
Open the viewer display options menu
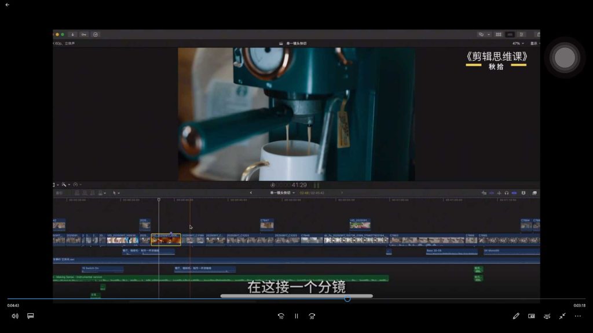(x=535, y=43)
